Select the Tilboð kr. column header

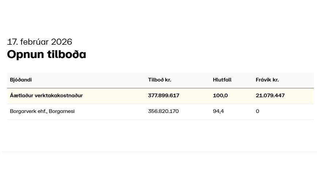tap(160, 80)
